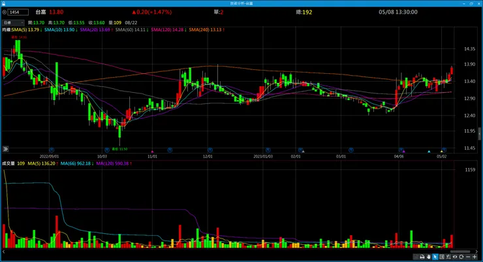
Task: Click the circle event icon above 2023/01/03
Action: coord(268,150)
